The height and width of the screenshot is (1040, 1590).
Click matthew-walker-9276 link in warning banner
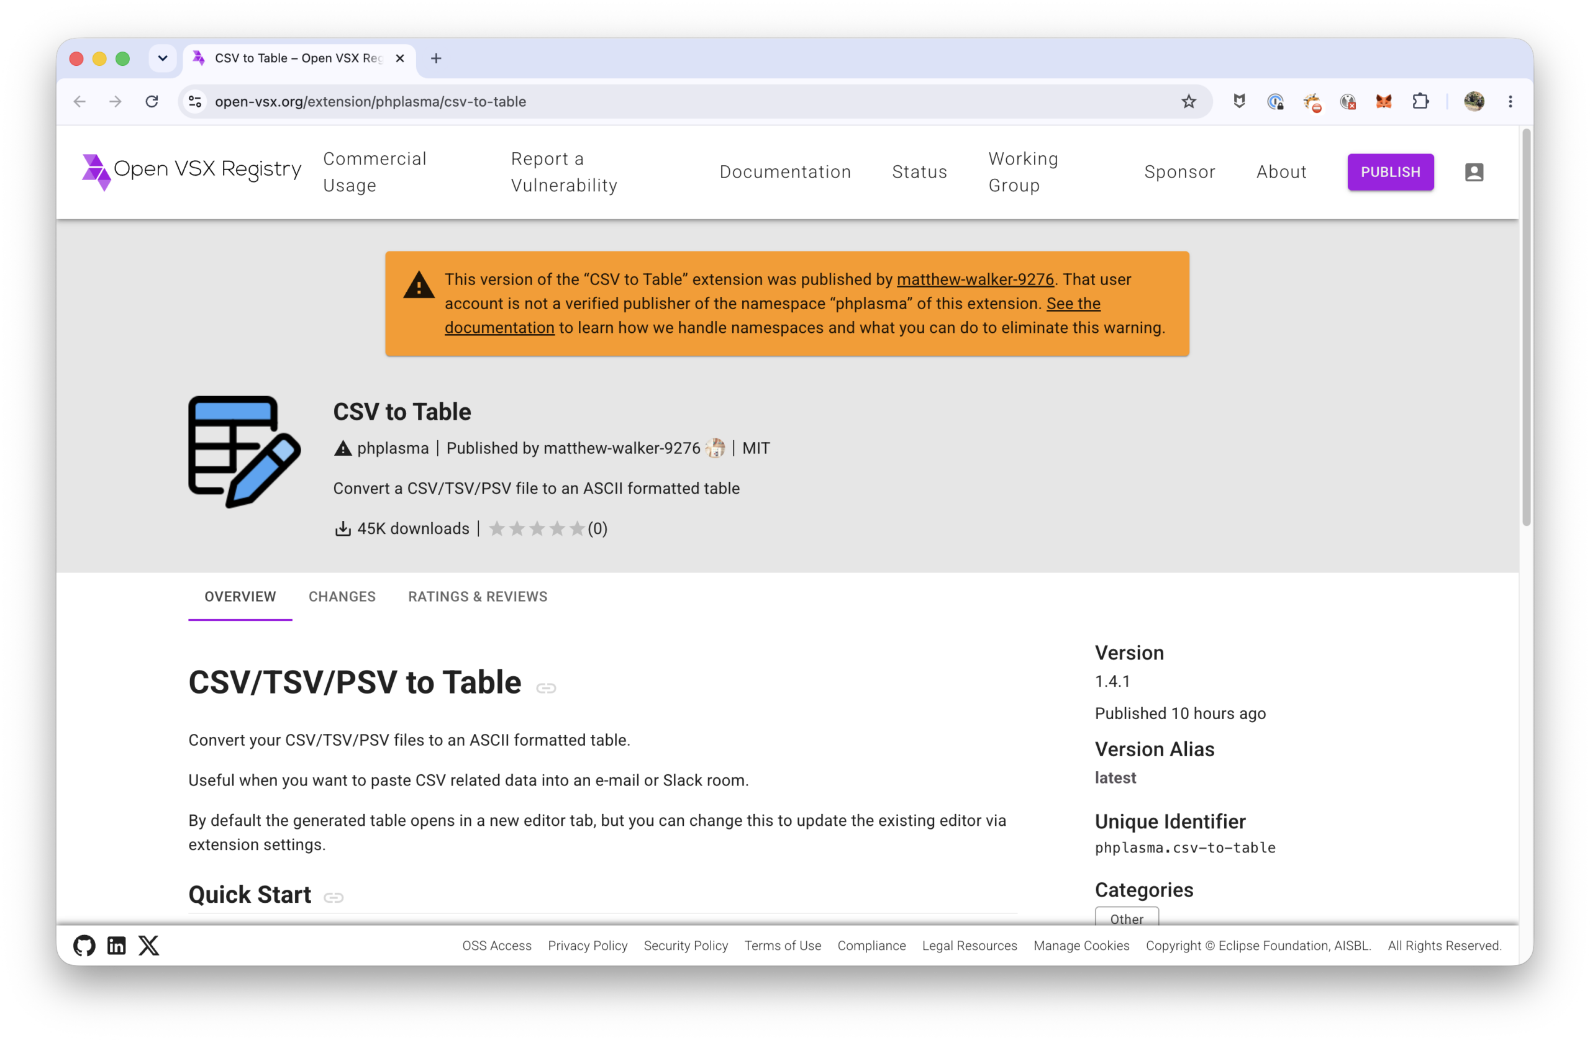pyautogui.click(x=974, y=279)
